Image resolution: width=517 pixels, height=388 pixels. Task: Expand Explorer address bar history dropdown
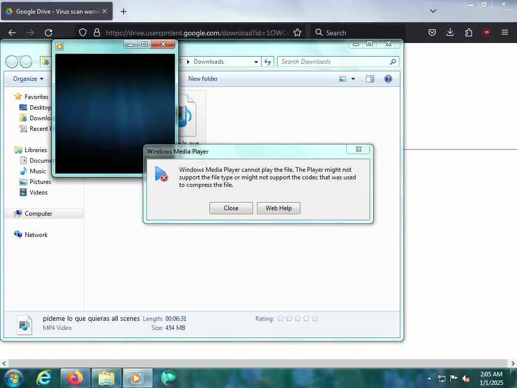[256, 62]
